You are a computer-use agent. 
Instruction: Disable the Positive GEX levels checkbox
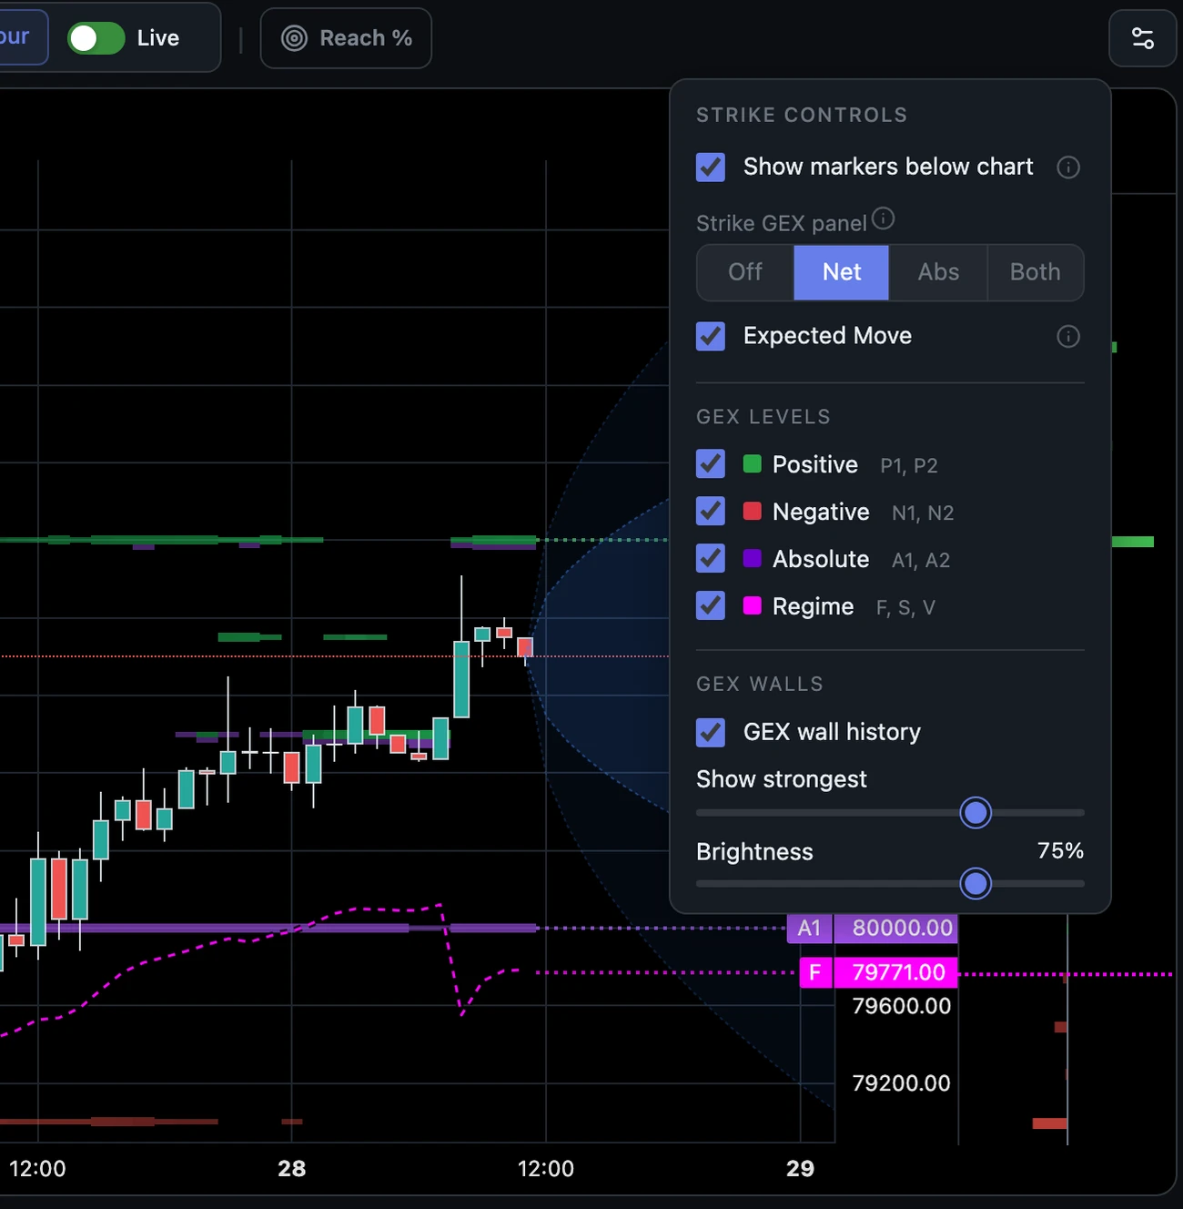pyautogui.click(x=711, y=464)
